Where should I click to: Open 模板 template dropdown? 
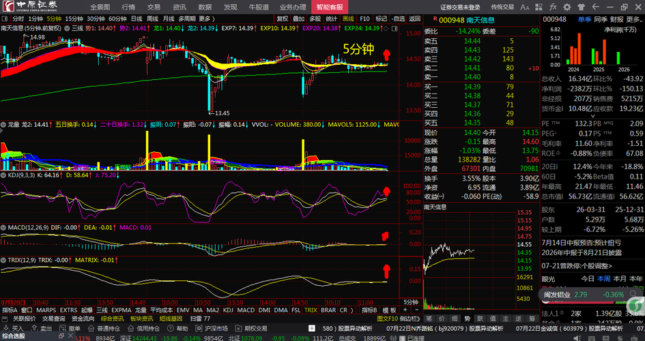389,310
